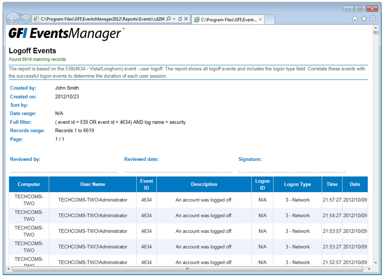
Task: Click the time cell "21:57:27"
Action: [x=332, y=200]
